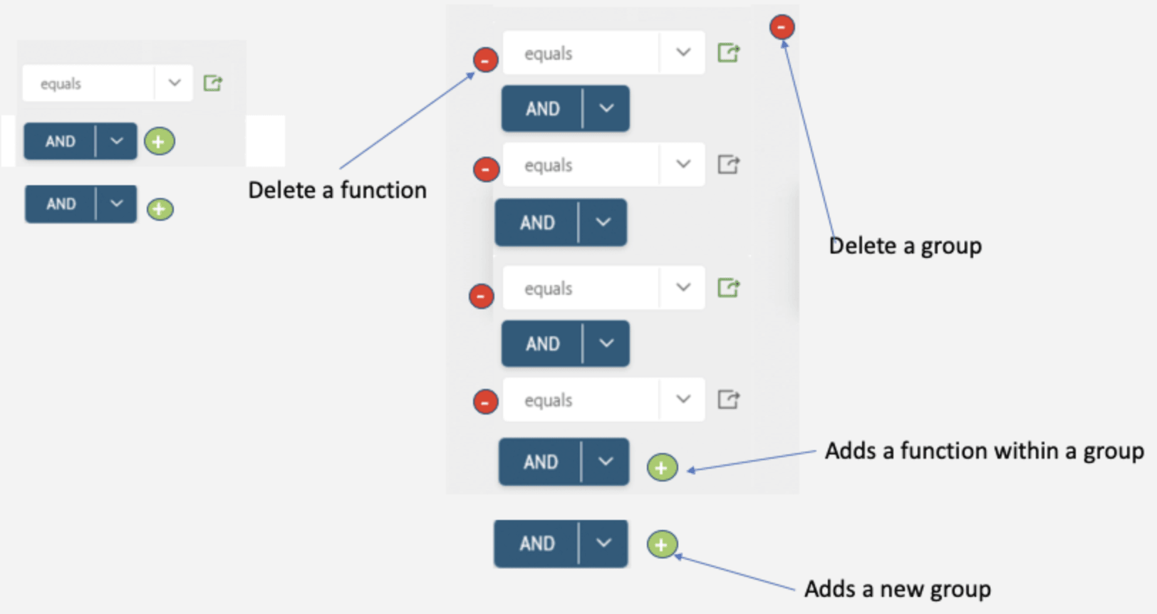1157x614 pixels.
Task: Open the AND operator dropdown below the group
Action: [603, 543]
